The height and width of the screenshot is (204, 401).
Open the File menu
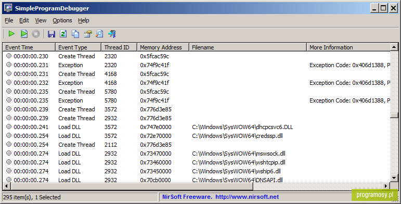coord(9,20)
